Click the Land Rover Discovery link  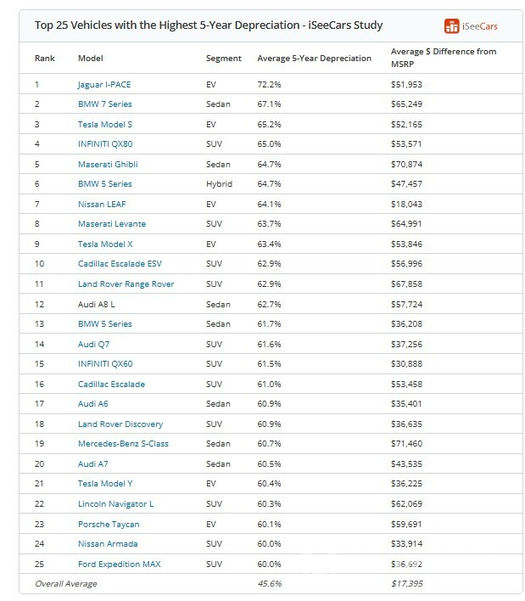click(x=120, y=424)
